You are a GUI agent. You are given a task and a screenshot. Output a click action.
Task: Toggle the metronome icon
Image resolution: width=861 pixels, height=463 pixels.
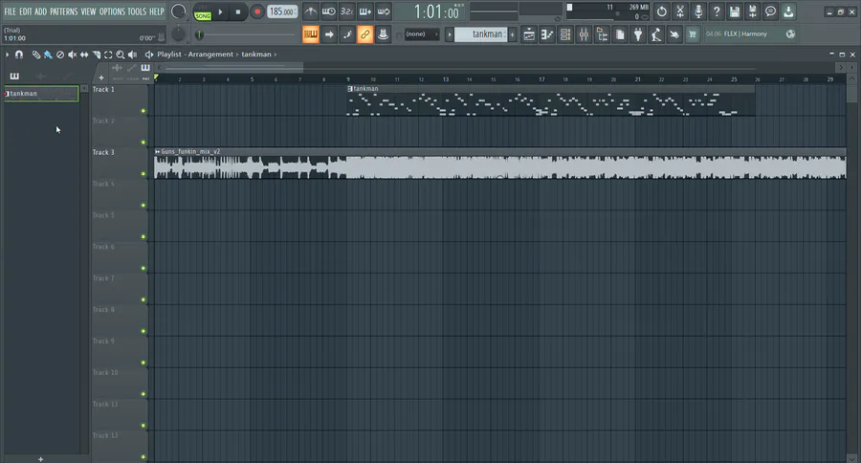(x=311, y=11)
